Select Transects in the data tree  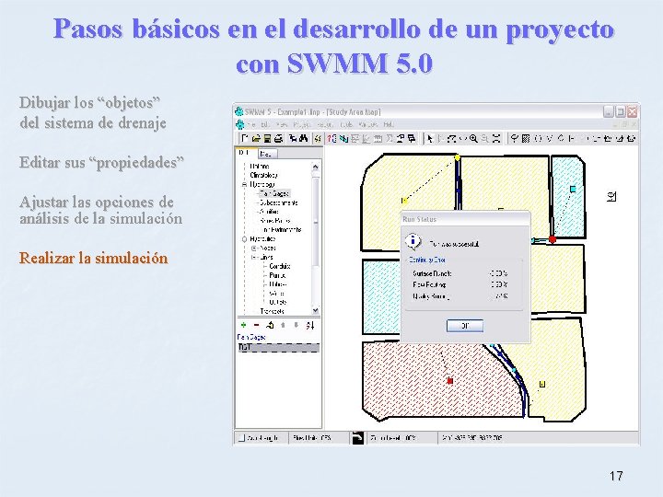272,311
